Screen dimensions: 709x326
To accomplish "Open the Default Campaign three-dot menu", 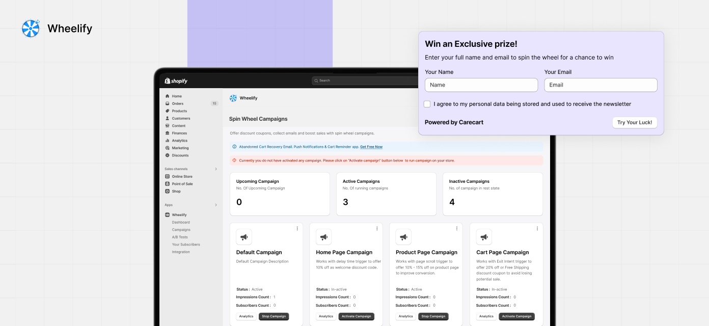I will 297,229.
